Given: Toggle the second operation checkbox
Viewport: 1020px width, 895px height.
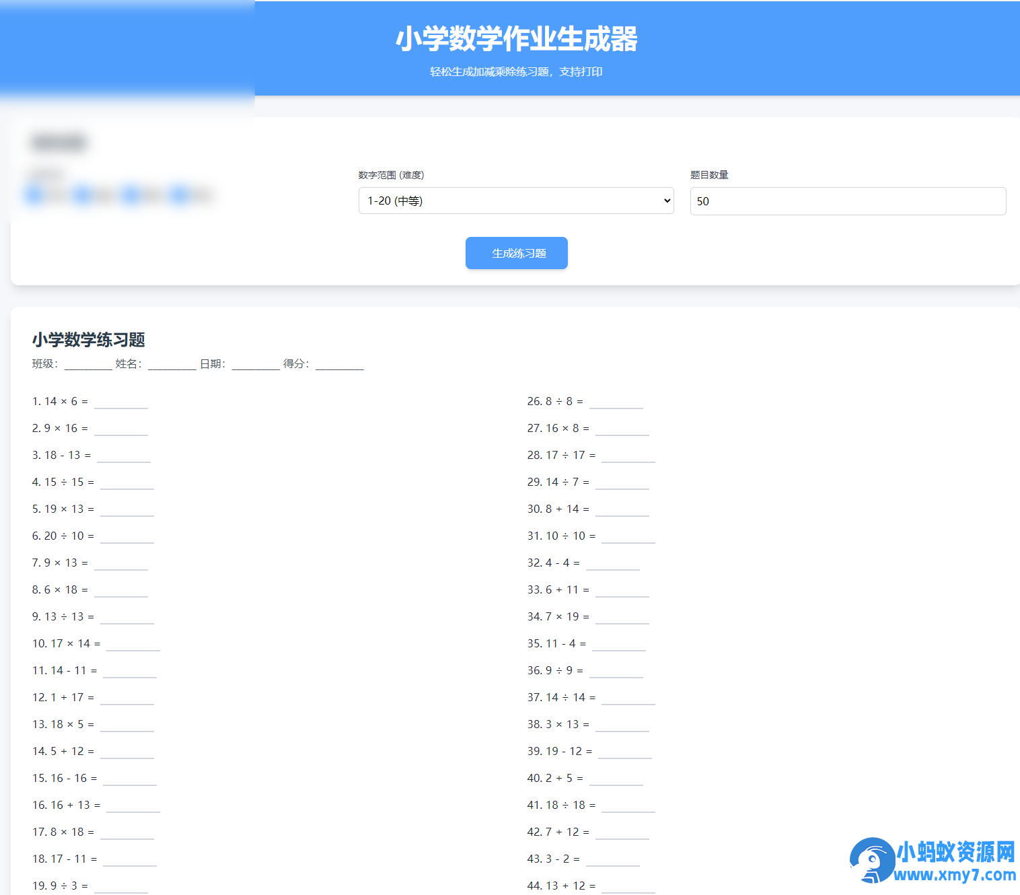Looking at the screenshot, I should coord(83,194).
